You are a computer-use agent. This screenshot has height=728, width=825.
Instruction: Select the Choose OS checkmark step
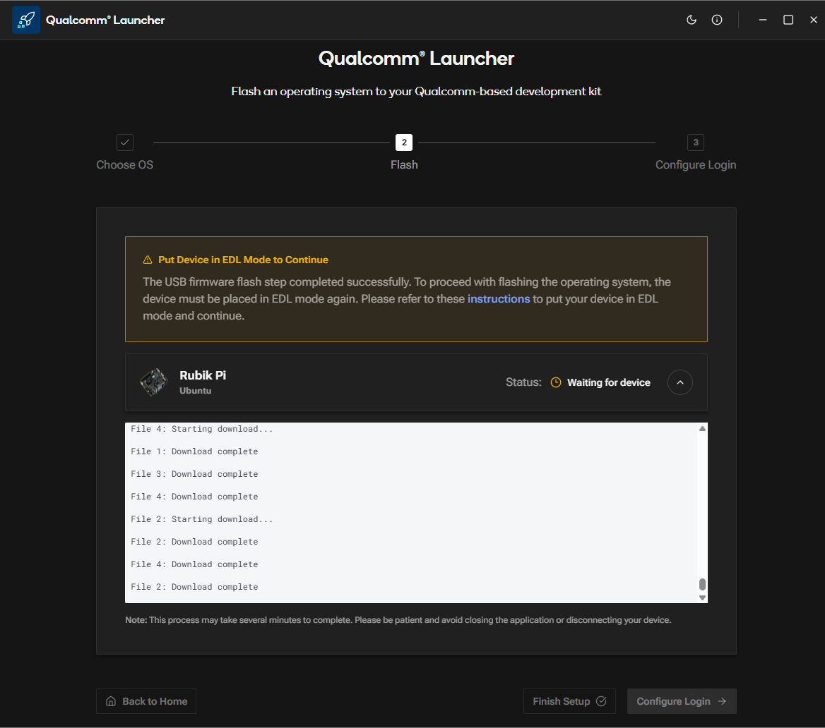[x=125, y=142]
